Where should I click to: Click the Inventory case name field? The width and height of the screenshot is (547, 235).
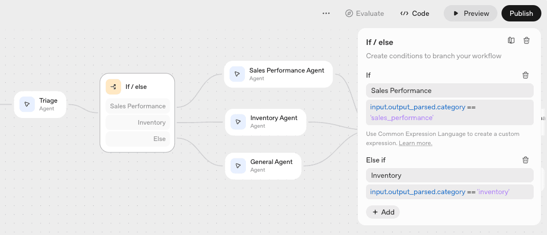[449, 175]
